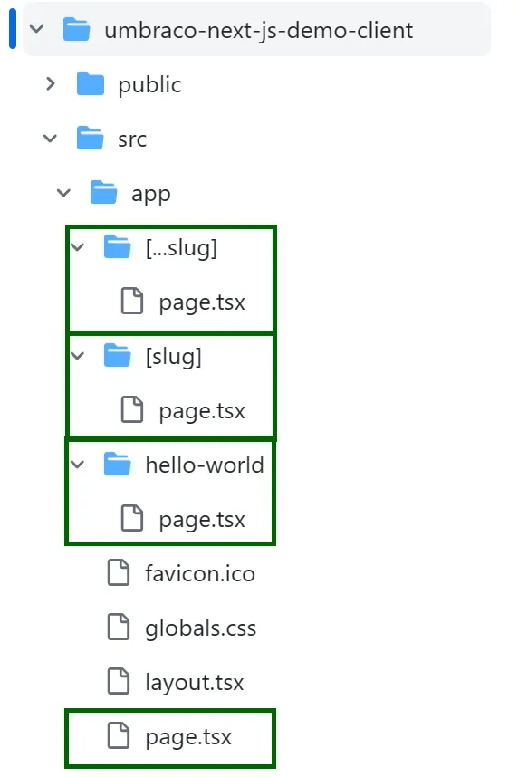518x777 pixels.
Task: Click the [...slug] folder icon
Action: 118,247
